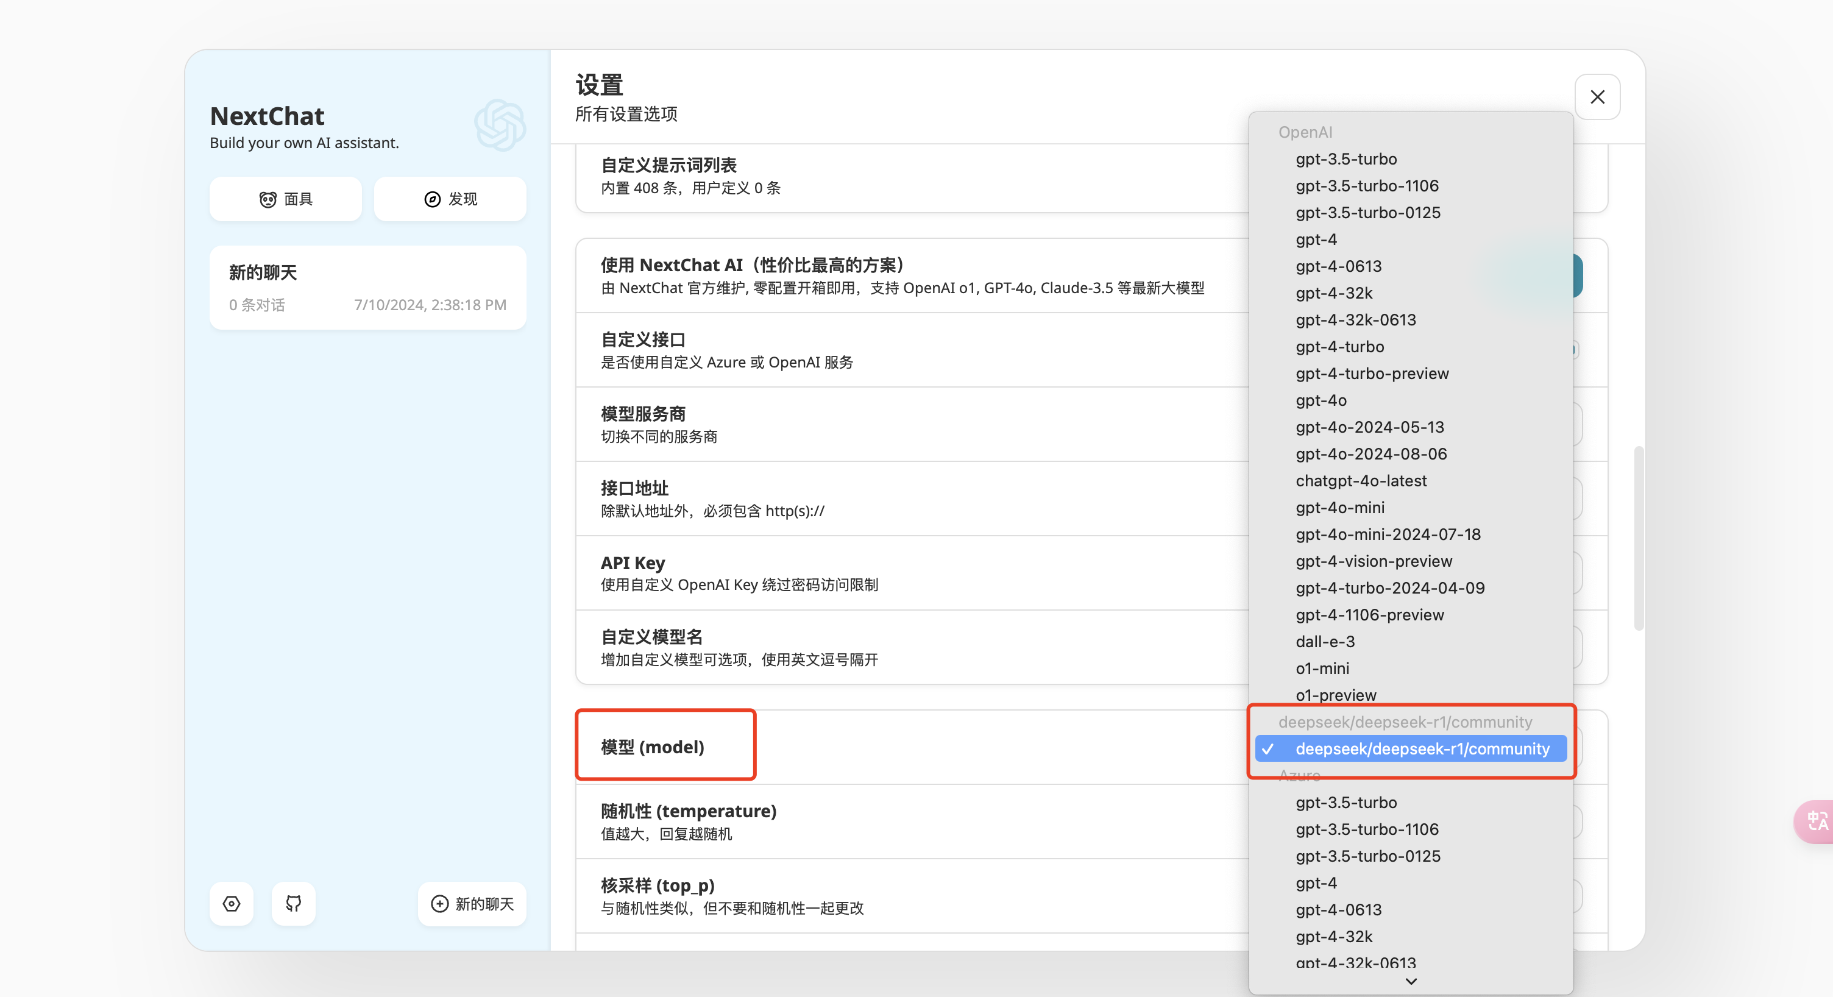
Task: Choose gpt-4-32k-0613 in OpenAI list
Action: coord(1411,319)
